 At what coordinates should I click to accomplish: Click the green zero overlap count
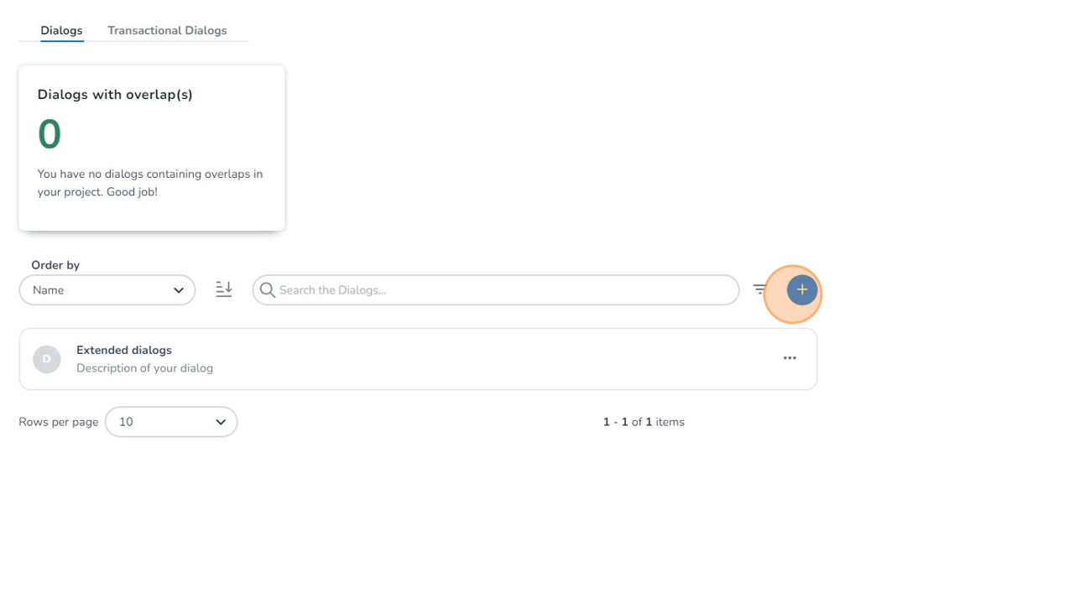pos(50,134)
